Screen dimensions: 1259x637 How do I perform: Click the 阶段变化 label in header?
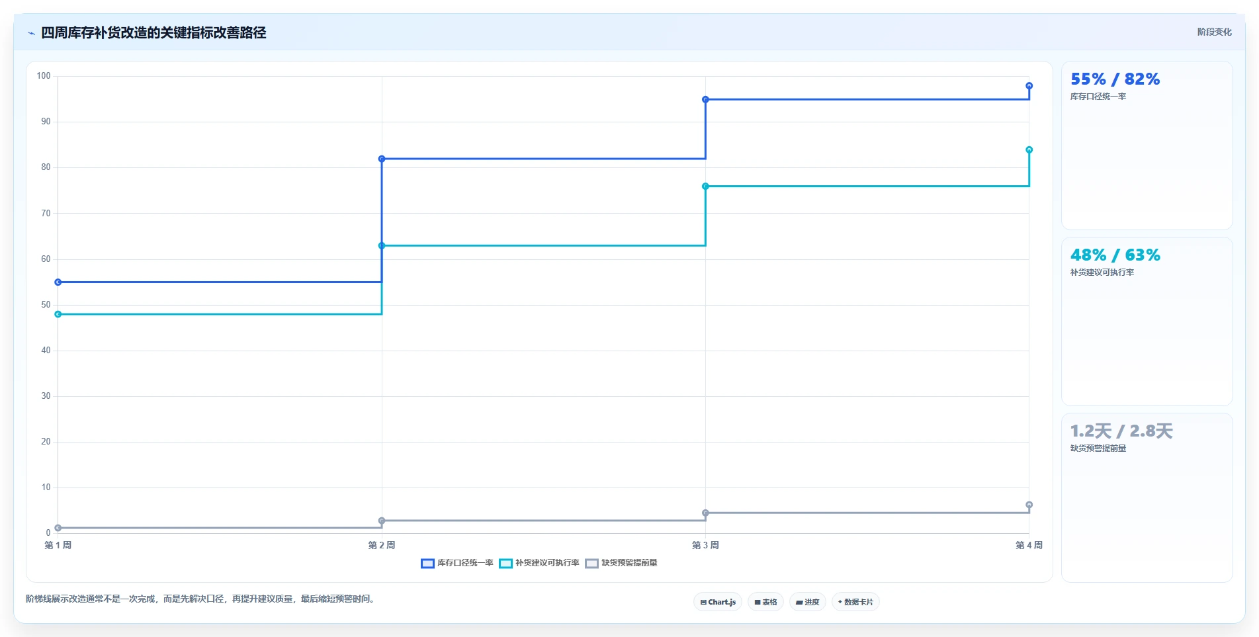coord(1214,32)
